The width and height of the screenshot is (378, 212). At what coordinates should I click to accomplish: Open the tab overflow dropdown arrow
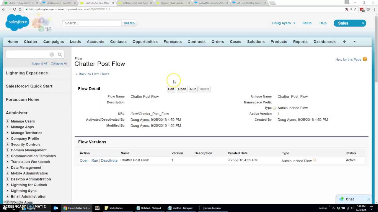pyautogui.click(x=354, y=42)
